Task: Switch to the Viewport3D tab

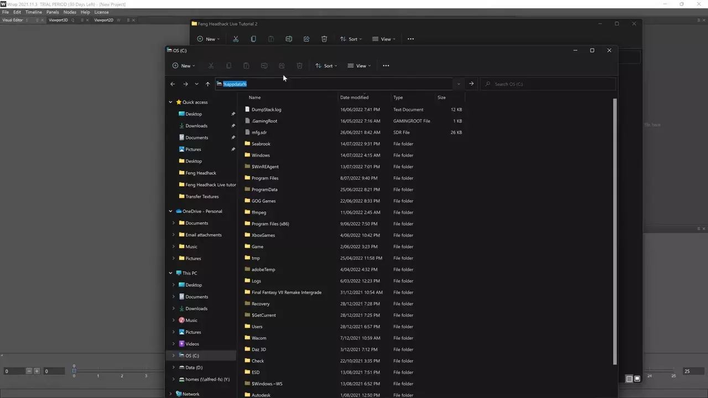Action: pyautogui.click(x=58, y=20)
